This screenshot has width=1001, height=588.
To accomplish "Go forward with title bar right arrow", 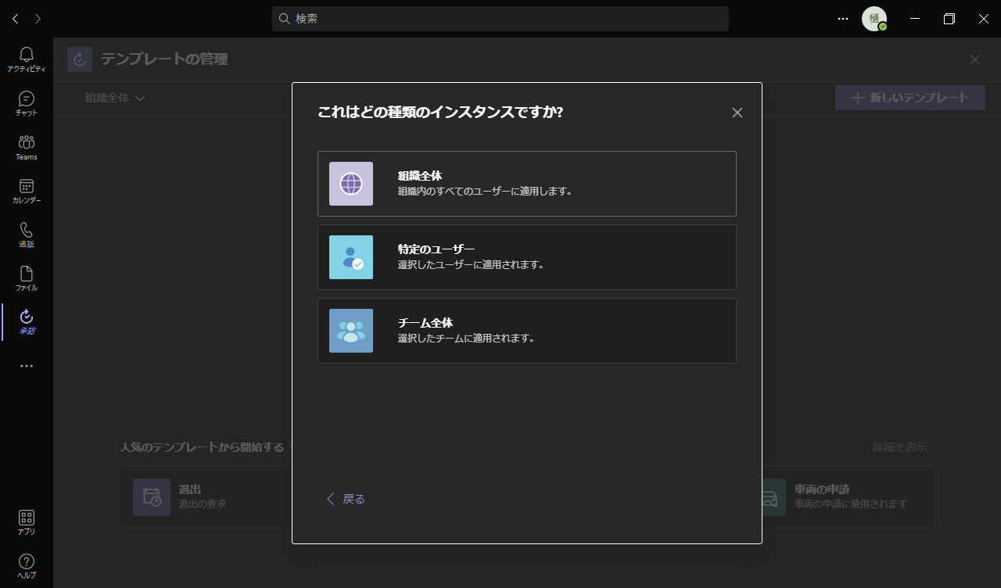I will pos(38,19).
